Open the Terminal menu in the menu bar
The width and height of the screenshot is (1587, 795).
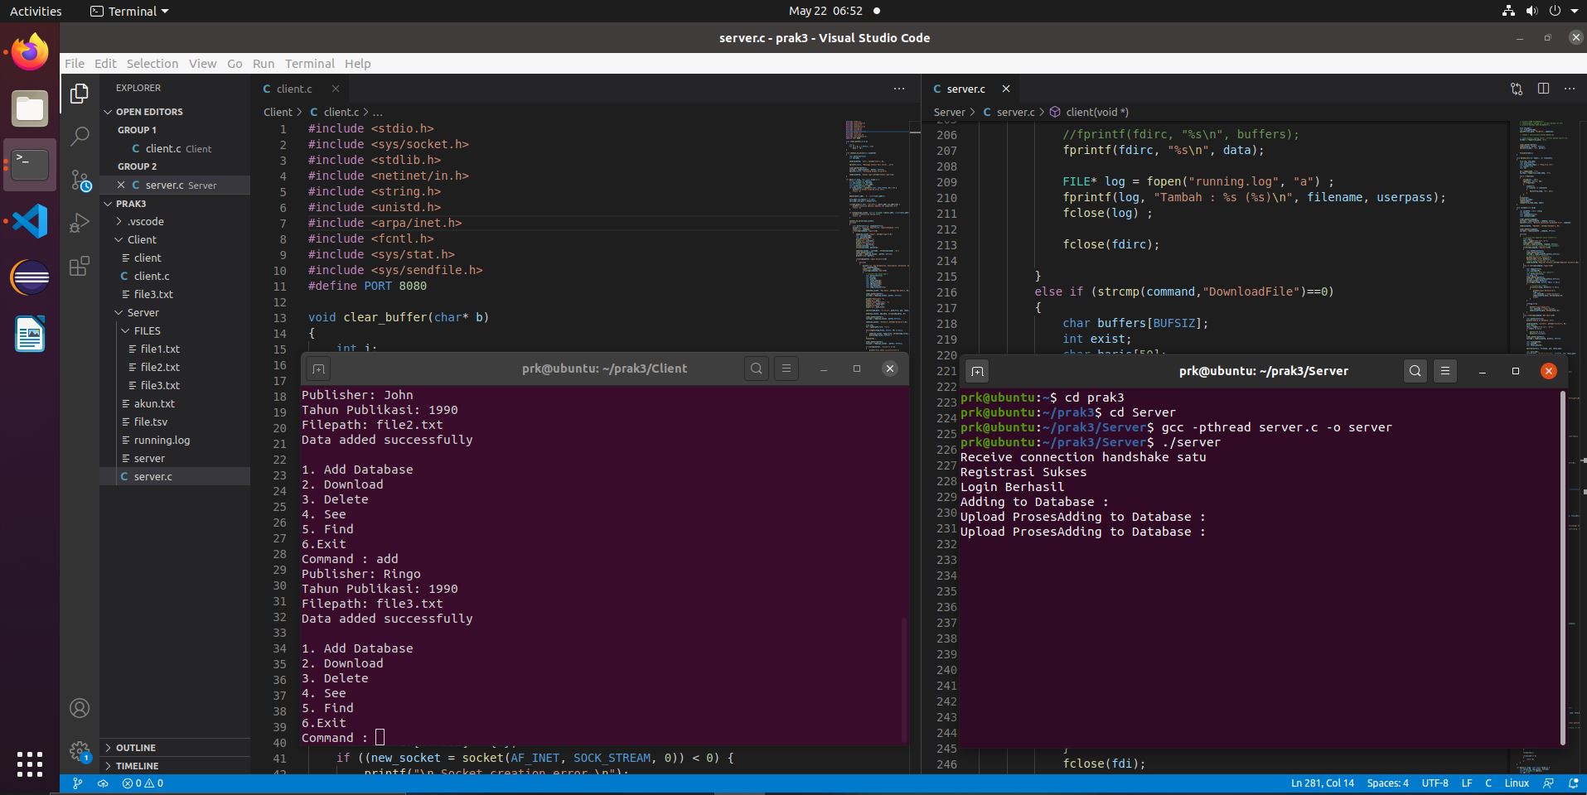click(310, 63)
